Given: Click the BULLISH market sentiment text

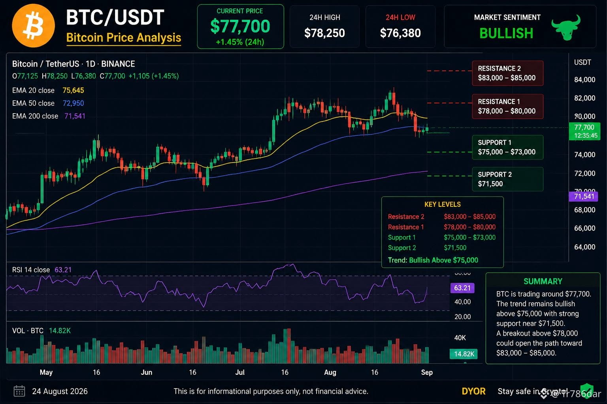Looking at the screenshot, I should pos(506,34).
